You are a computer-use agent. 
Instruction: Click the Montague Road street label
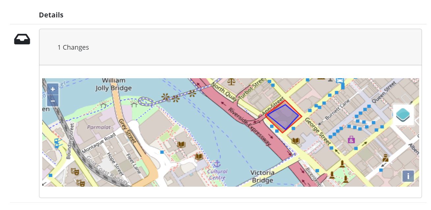99,143
